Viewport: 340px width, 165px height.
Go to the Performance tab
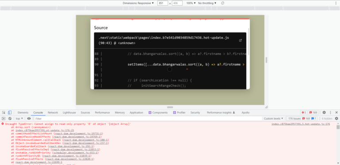click(102, 113)
